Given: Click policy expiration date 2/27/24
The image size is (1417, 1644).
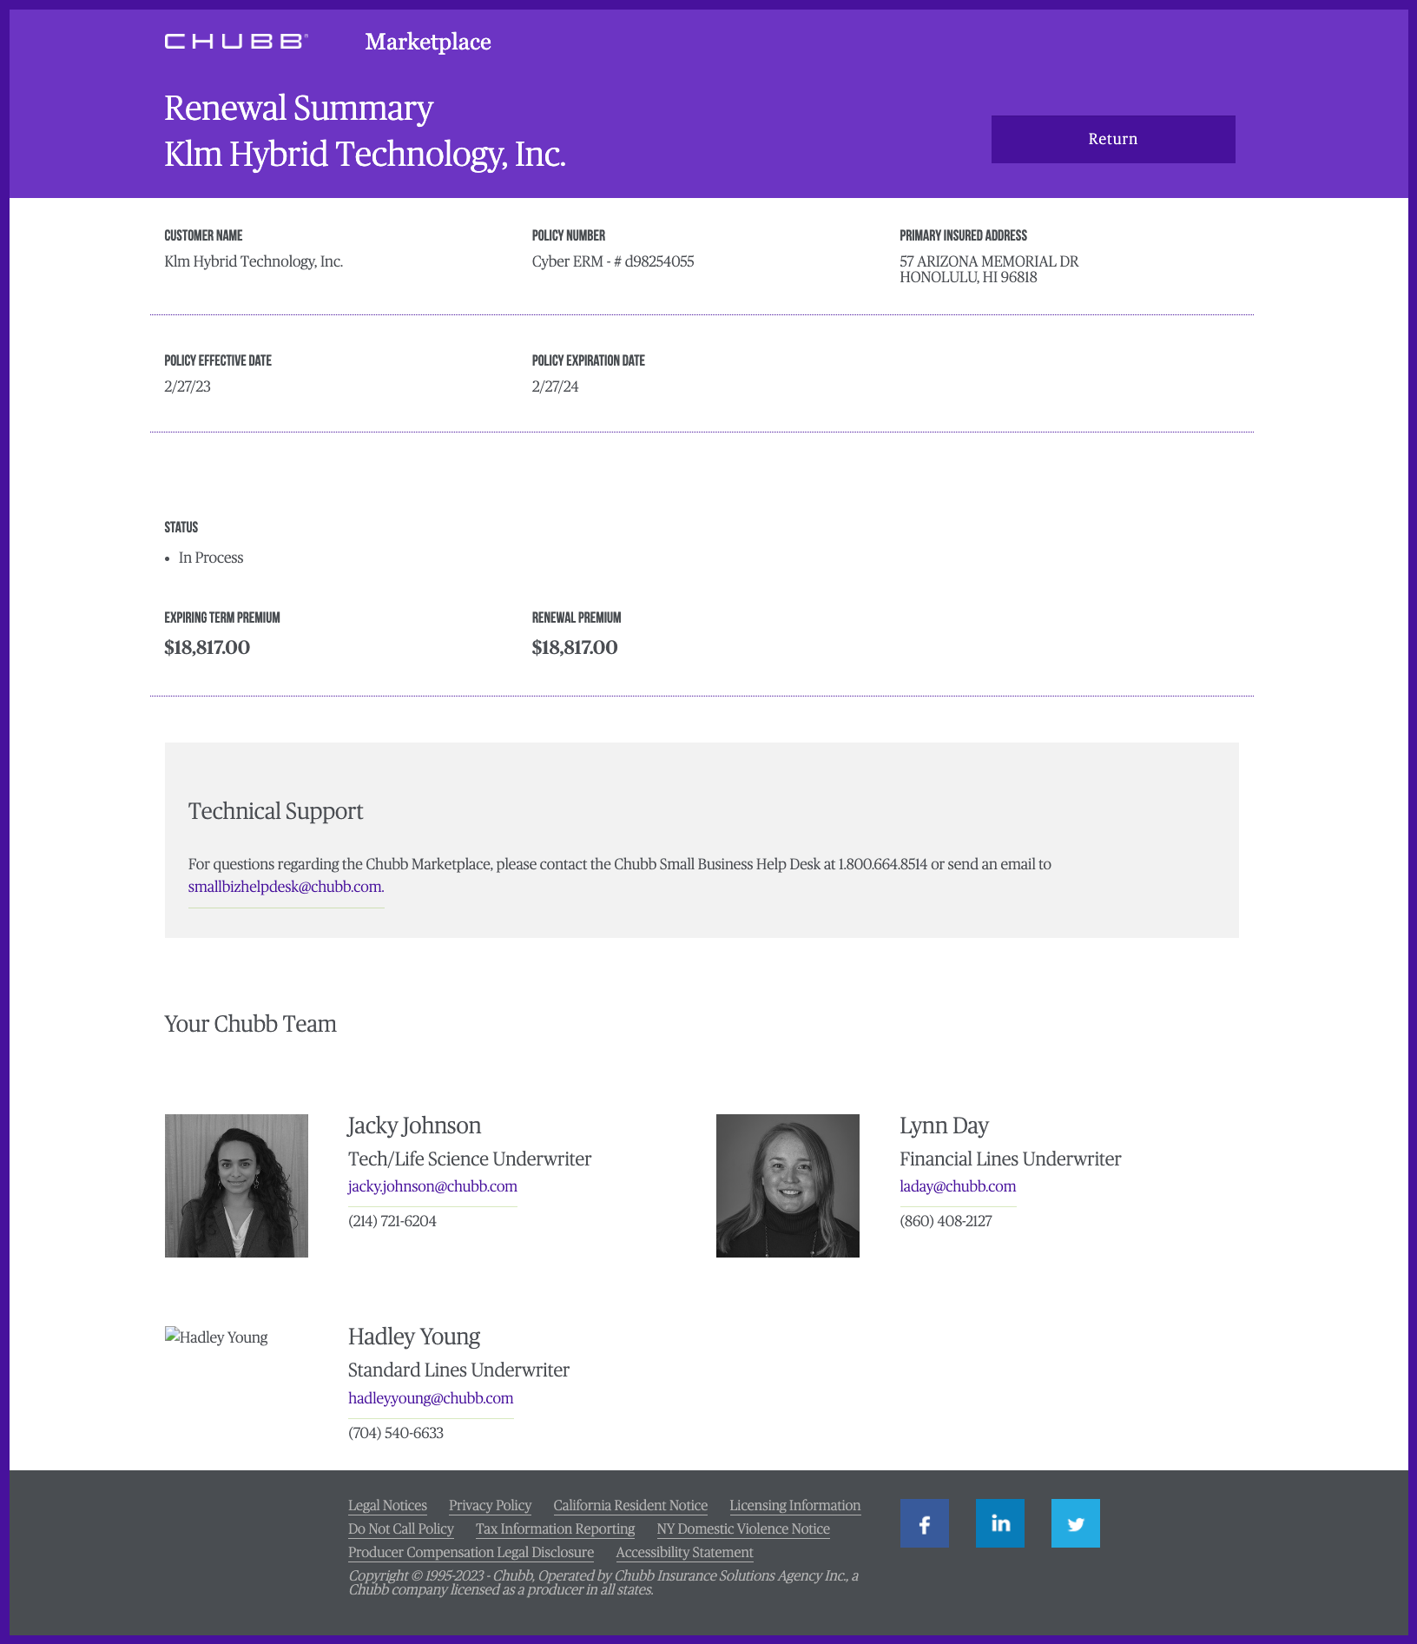Looking at the screenshot, I should [555, 386].
